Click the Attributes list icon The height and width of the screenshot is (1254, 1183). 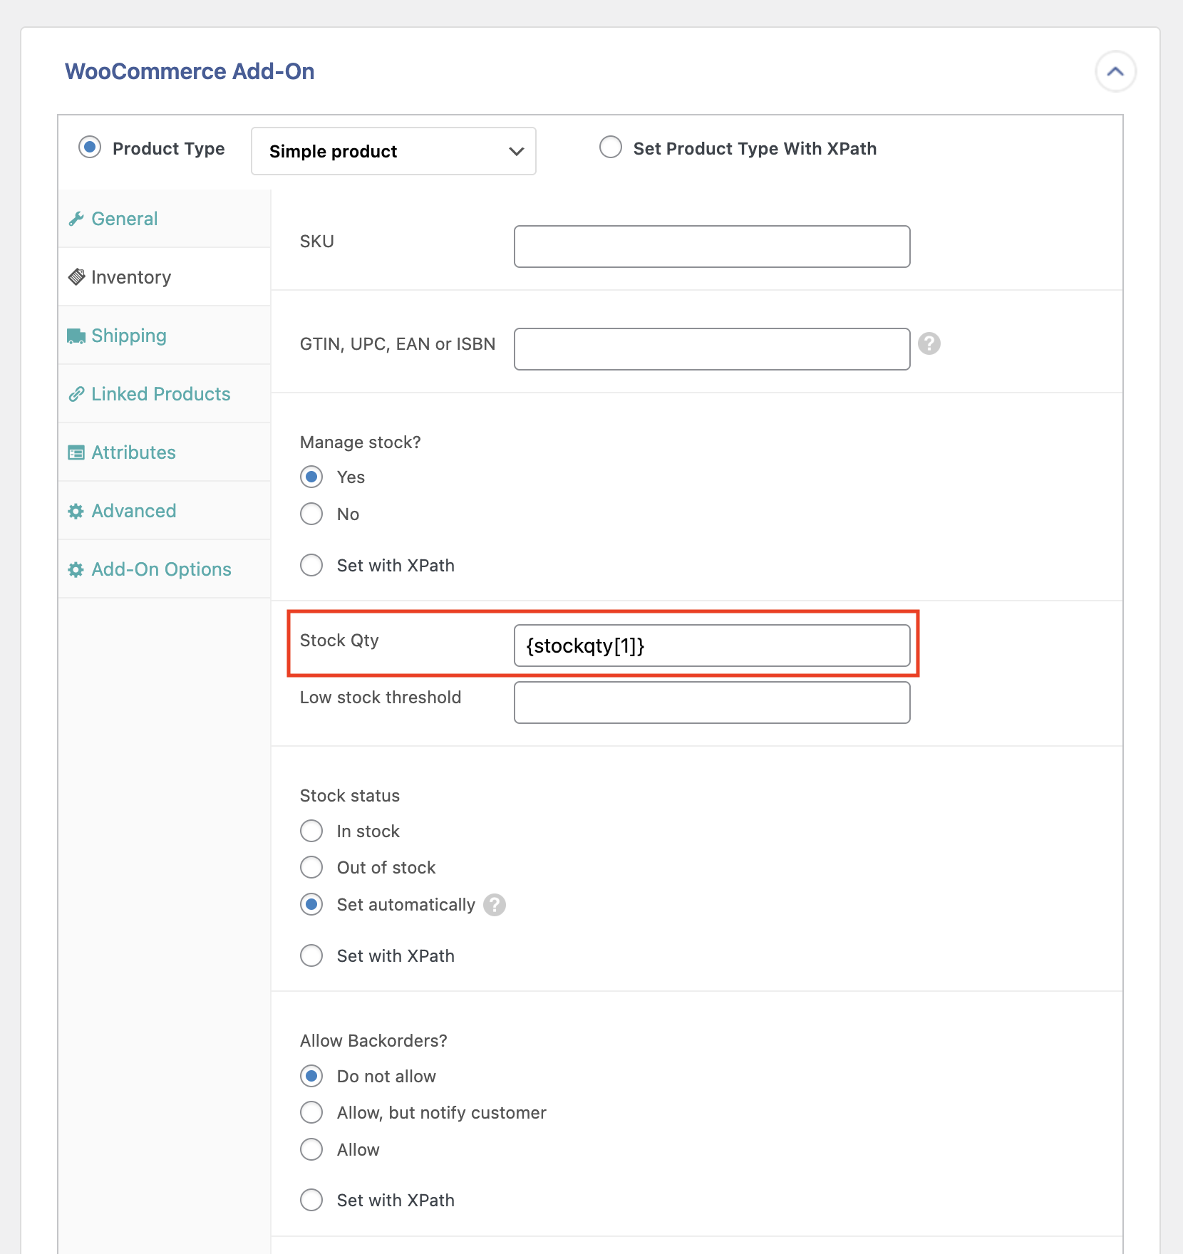pos(76,452)
